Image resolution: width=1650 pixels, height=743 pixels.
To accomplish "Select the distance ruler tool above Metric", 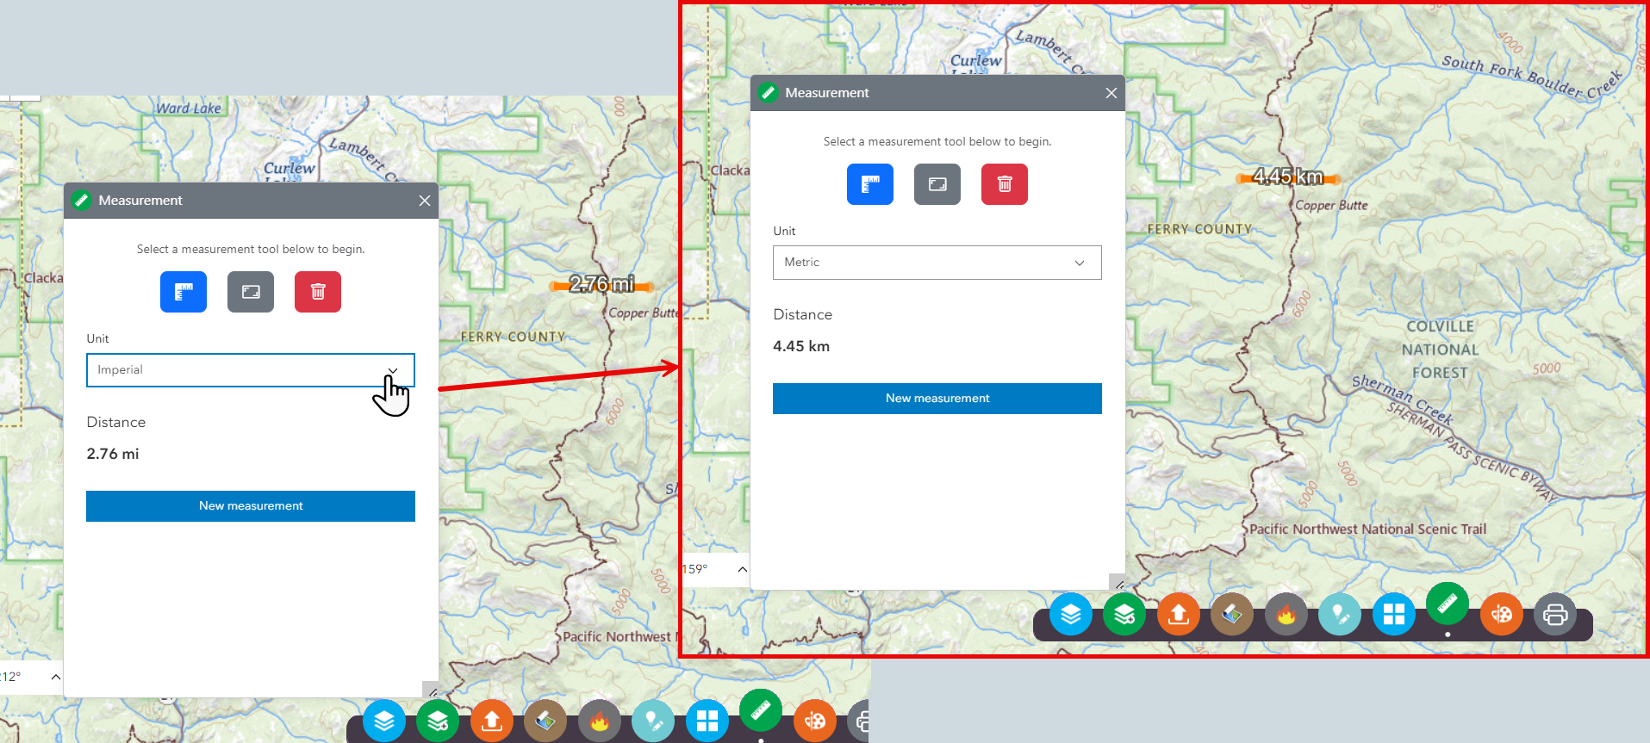I will 870,184.
